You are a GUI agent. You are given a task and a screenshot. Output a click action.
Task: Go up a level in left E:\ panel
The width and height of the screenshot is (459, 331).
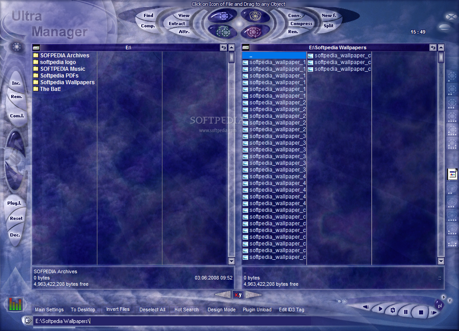pos(223,47)
